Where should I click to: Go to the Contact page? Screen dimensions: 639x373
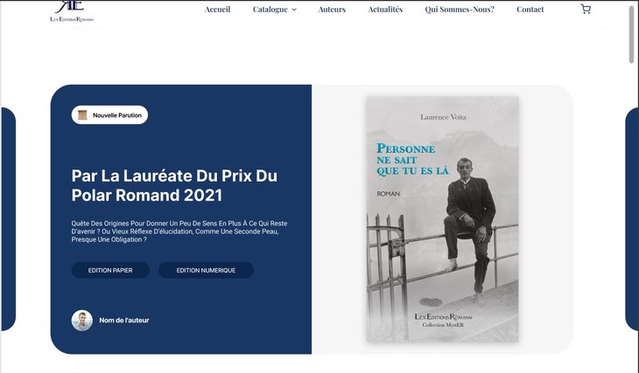530,9
